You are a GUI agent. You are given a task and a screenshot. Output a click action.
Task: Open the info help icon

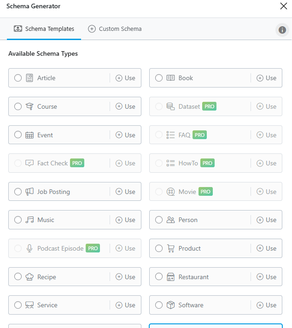click(282, 30)
